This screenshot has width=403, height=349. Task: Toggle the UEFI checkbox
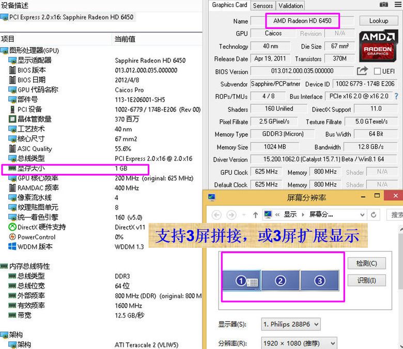pos(377,71)
